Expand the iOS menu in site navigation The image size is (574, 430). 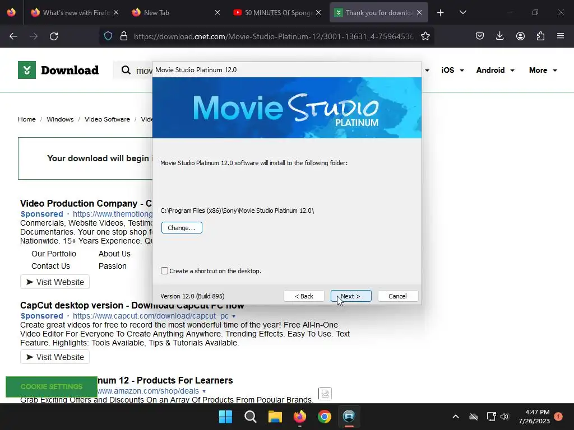coord(452,70)
